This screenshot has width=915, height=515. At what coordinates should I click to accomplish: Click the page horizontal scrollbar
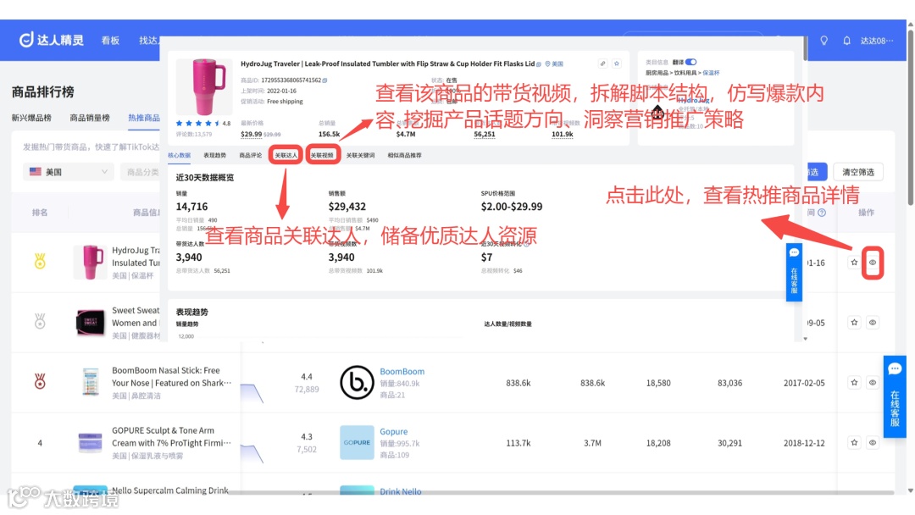[452, 493]
